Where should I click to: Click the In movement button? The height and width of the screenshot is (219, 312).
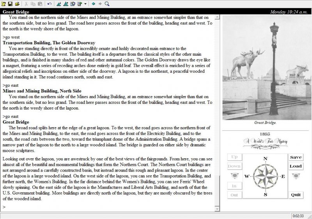click(235, 186)
